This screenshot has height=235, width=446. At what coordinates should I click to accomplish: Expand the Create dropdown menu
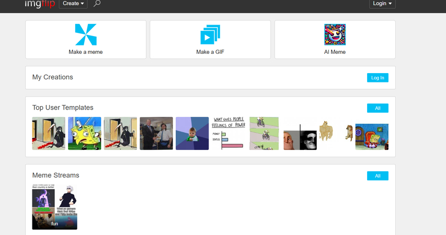click(x=73, y=4)
